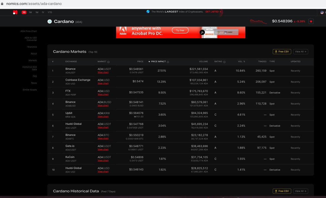Open Upbit exchange name
Image resolution: width=326 pixels, height=198 pixels.
69,113
